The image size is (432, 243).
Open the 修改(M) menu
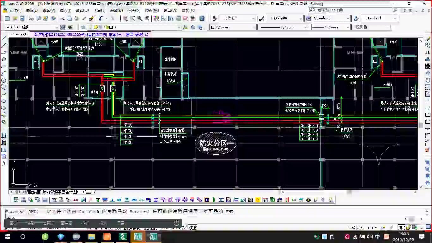pyautogui.click(x=152, y=10)
